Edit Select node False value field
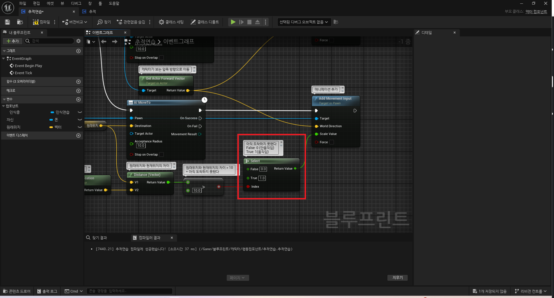Viewport: 554px width, 298px height. tap(263, 169)
